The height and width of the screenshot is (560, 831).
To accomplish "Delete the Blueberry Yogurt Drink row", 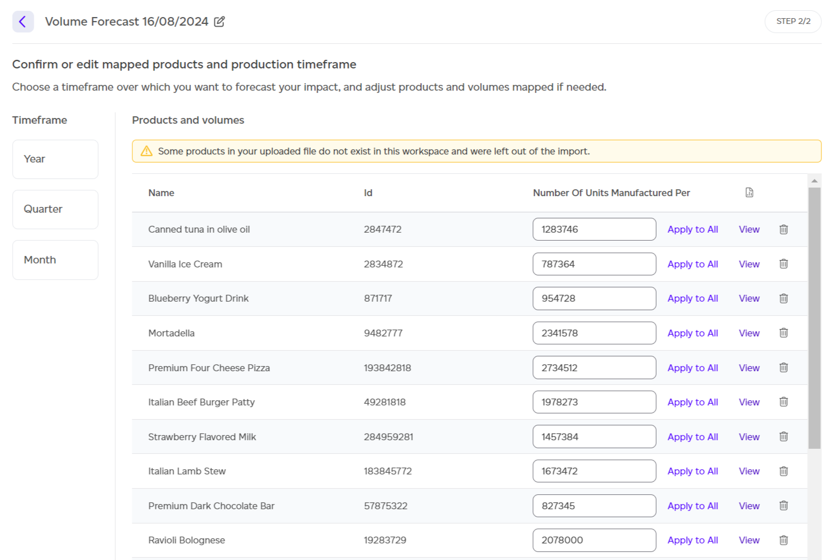I will tap(784, 298).
